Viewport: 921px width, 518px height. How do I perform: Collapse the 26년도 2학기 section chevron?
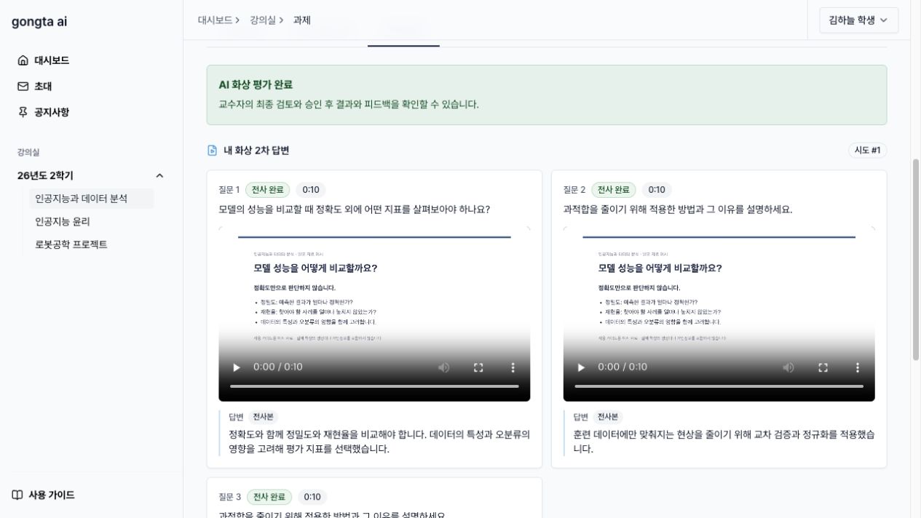159,175
